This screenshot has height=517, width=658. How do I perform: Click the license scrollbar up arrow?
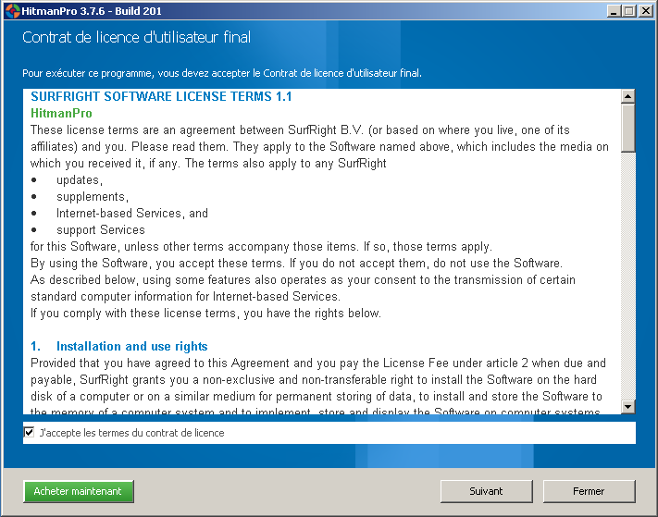tap(628, 96)
